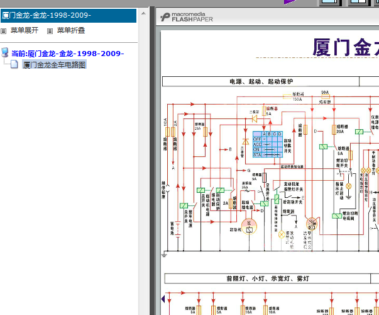The image size is (379, 315).
Task: Collapse all menus with 菜单折叠
Action: pos(71,30)
